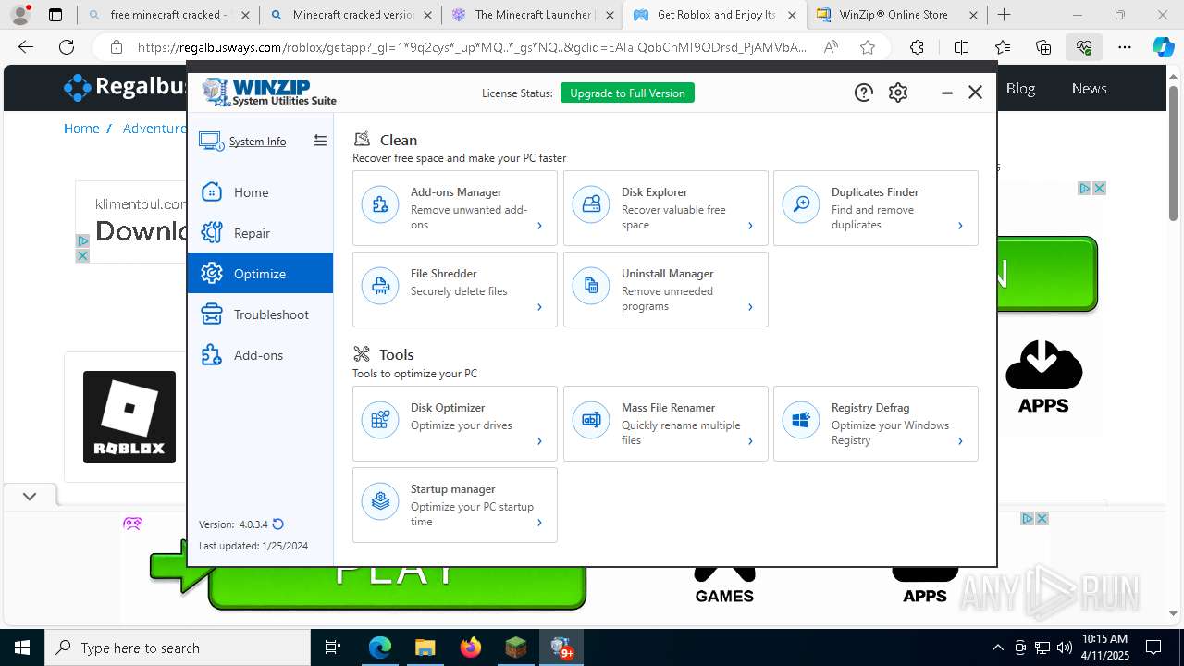Click the Duplicates Finder magnifier icon
This screenshot has height=666, width=1184.
coord(801,205)
